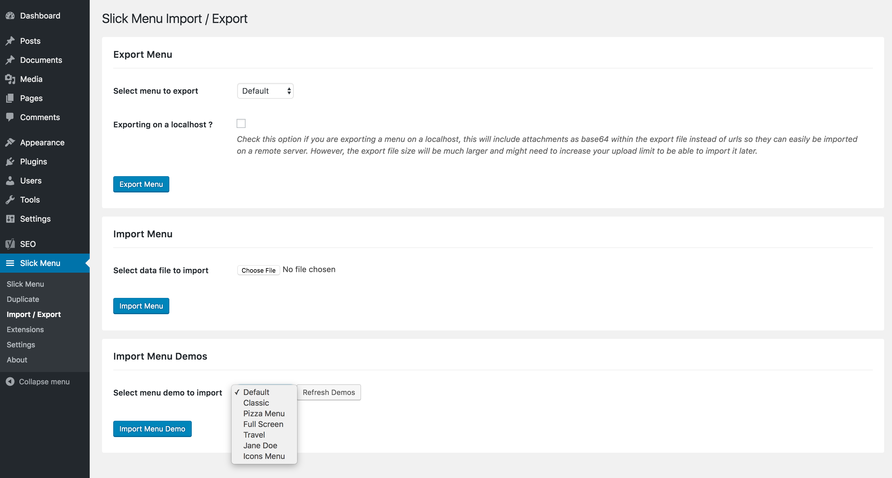Click the Refresh Demos button

coord(329,392)
